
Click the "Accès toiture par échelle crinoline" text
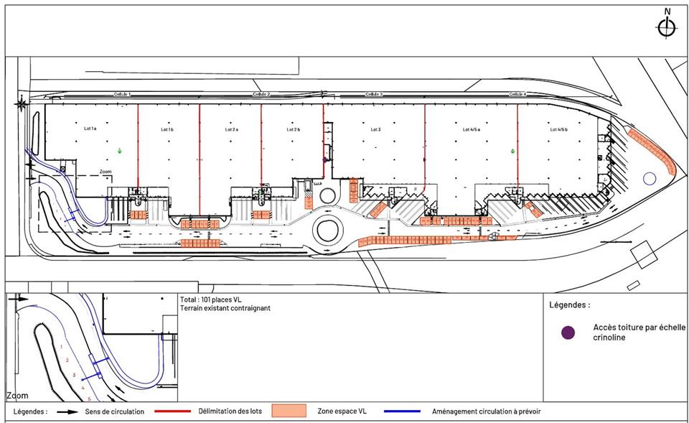[639, 333]
